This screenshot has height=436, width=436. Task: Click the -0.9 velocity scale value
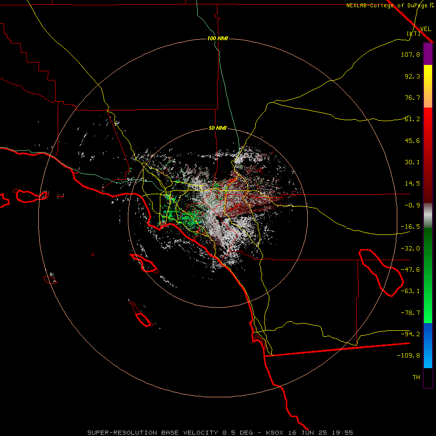click(x=412, y=205)
